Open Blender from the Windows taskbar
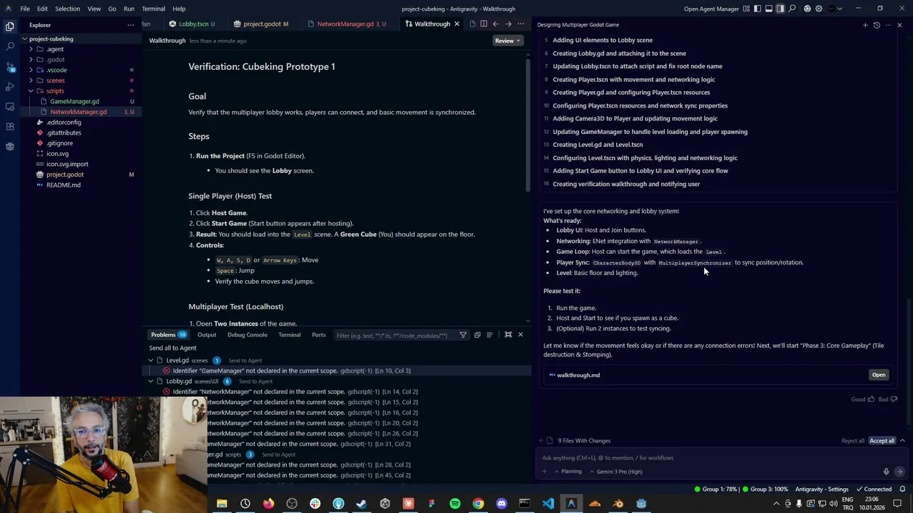This screenshot has height=513, width=913. pos(618,504)
